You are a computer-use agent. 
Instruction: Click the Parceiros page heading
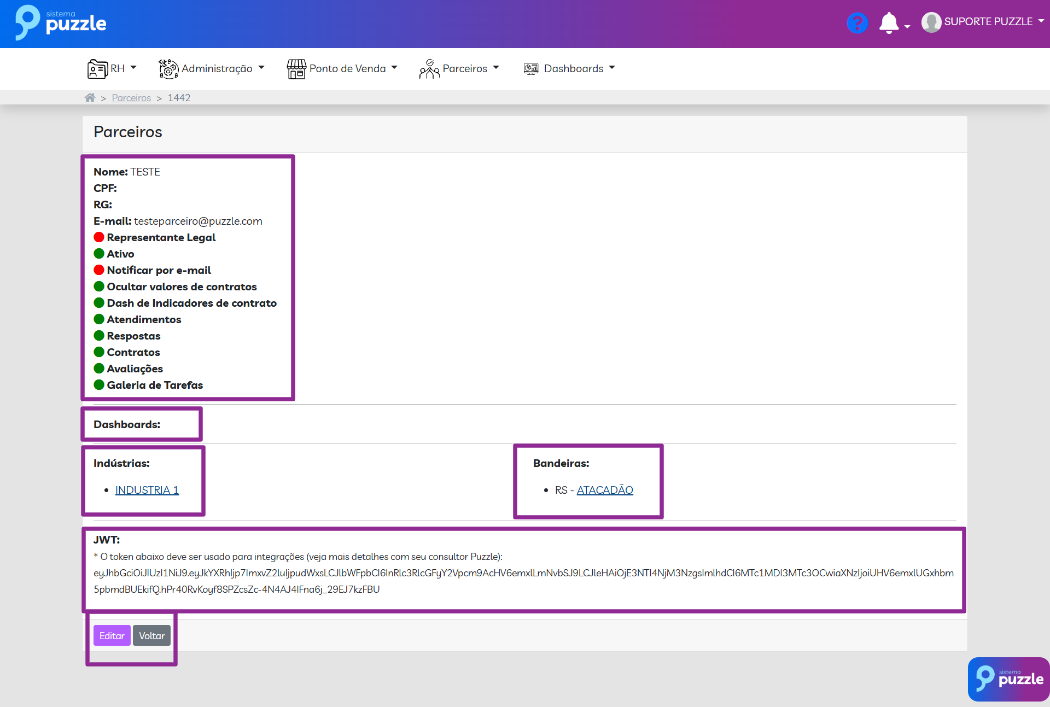tap(128, 132)
